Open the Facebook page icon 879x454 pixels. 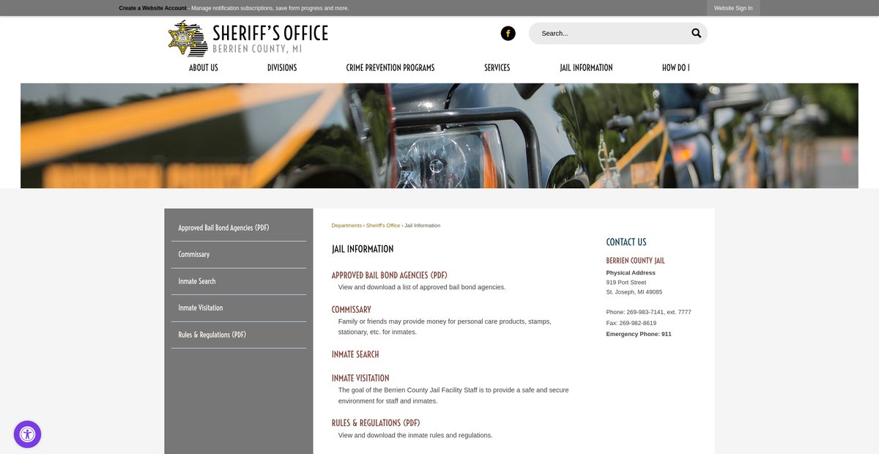pos(508,33)
